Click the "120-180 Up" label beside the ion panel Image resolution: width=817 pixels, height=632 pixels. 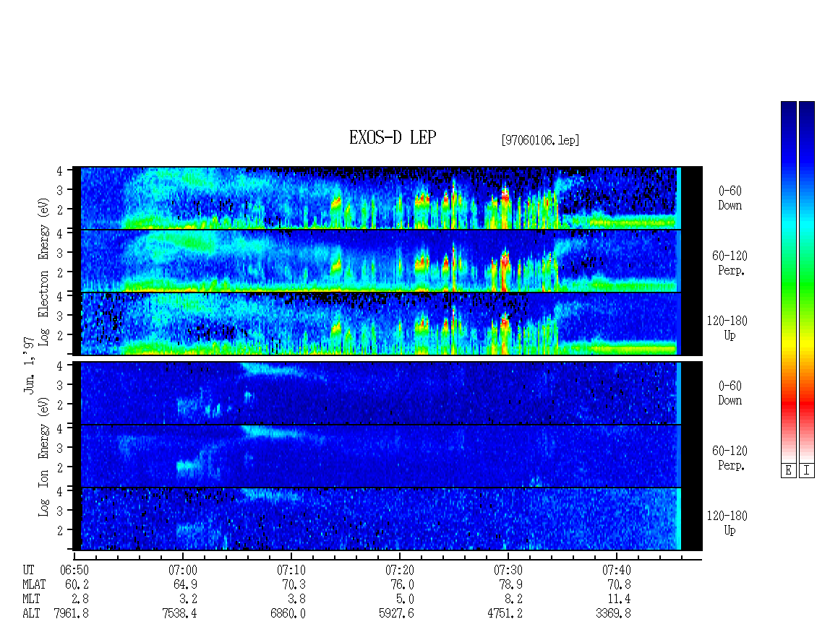[x=727, y=523]
